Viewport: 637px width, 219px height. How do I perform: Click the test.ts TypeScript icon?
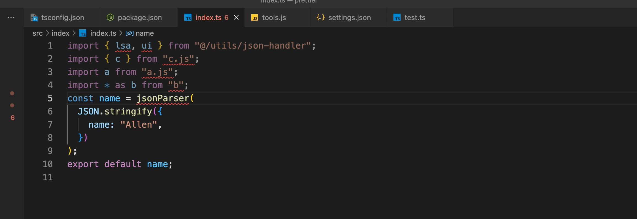(397, 18)
